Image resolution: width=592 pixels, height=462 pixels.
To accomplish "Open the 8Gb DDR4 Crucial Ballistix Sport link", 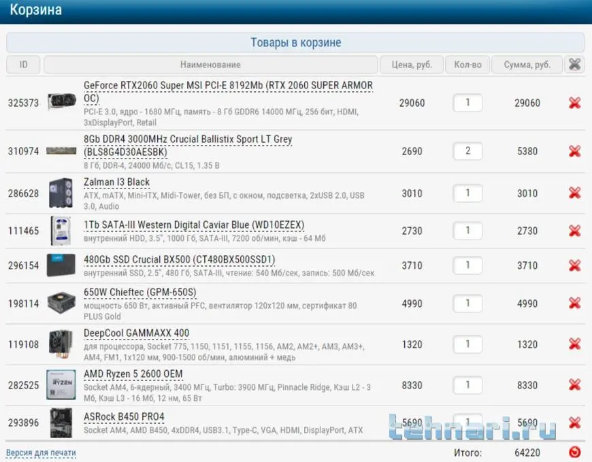I will tap(188, 146).
